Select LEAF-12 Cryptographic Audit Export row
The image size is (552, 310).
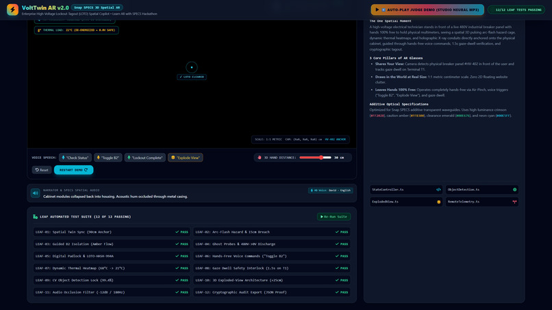[x=271, y=292]
